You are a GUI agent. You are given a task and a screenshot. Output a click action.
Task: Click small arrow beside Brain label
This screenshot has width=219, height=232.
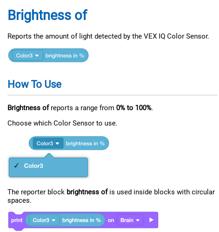point(138,220)
